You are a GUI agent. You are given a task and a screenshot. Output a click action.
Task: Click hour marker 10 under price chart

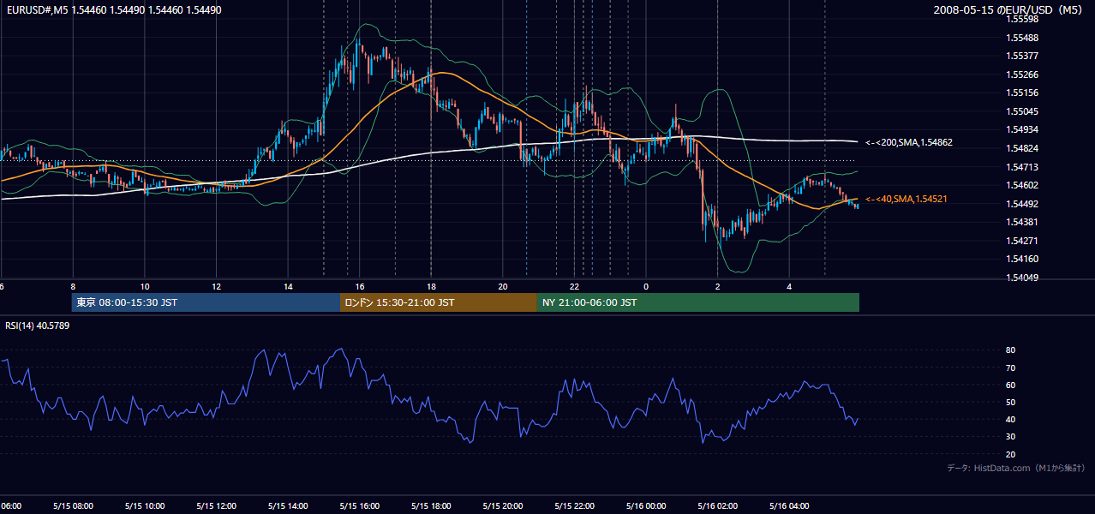tap(145, 286)
